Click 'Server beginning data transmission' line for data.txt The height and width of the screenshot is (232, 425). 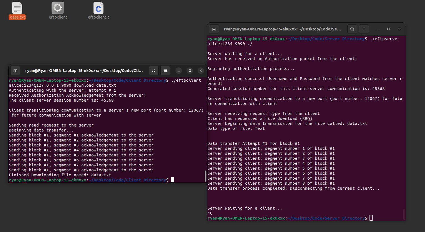coord(287,123)
